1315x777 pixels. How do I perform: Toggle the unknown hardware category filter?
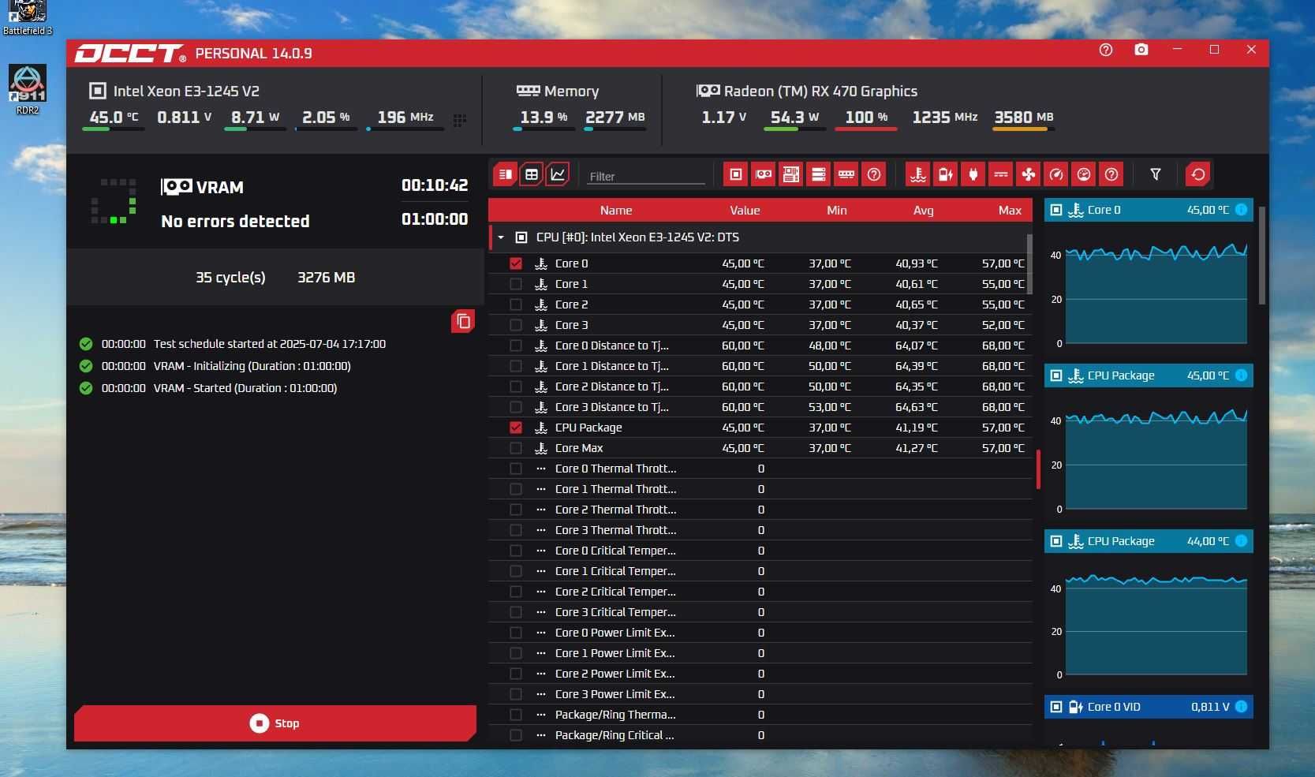pos(874,174)
